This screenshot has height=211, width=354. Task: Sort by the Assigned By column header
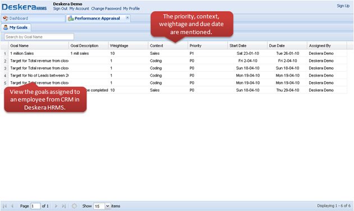tap(327, 45)
